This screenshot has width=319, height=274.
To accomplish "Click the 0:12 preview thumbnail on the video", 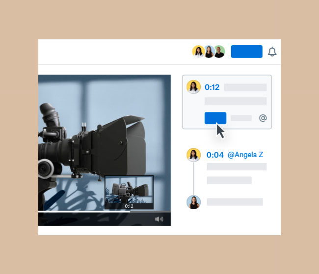I will 129,192.
